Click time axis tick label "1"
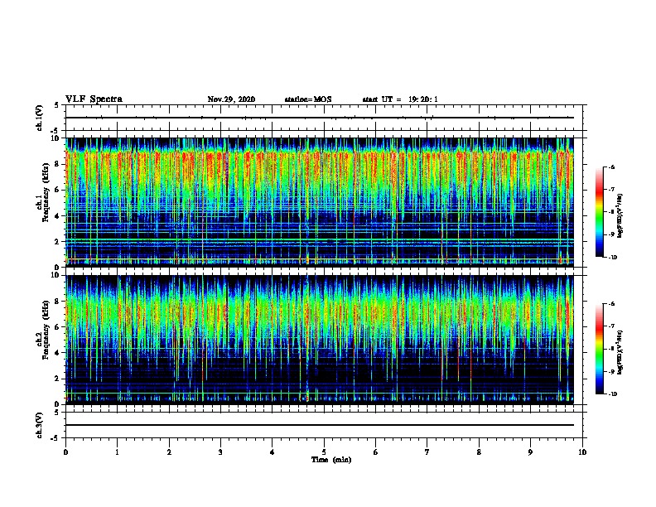This screenshot has width=656, height=507. (117, 452)
